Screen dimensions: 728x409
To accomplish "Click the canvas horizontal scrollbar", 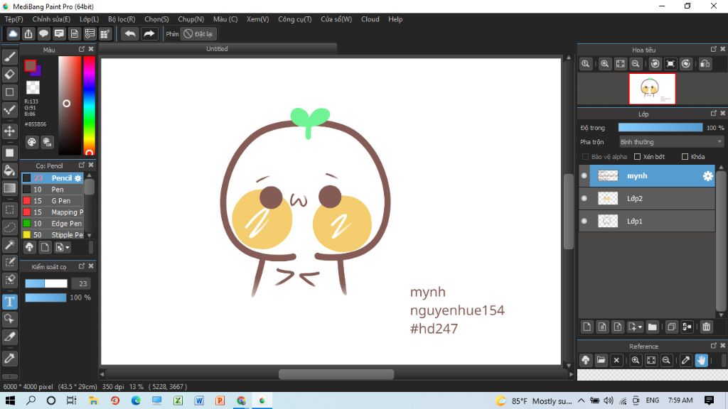I will (x=336, y=374).
